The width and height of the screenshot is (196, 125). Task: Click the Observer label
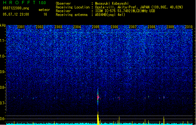click(63, 3)
